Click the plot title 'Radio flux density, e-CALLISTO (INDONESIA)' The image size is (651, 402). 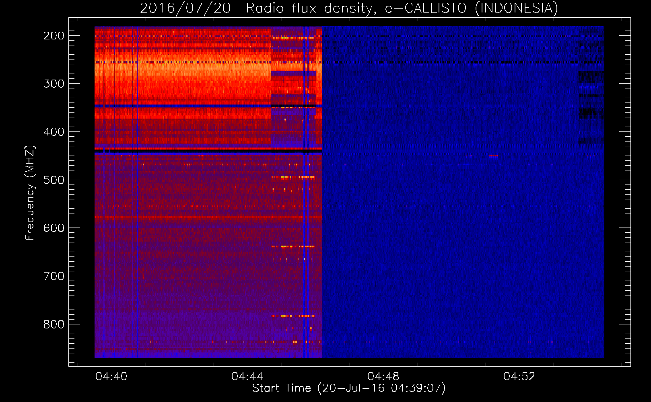[x=402, y=8]
